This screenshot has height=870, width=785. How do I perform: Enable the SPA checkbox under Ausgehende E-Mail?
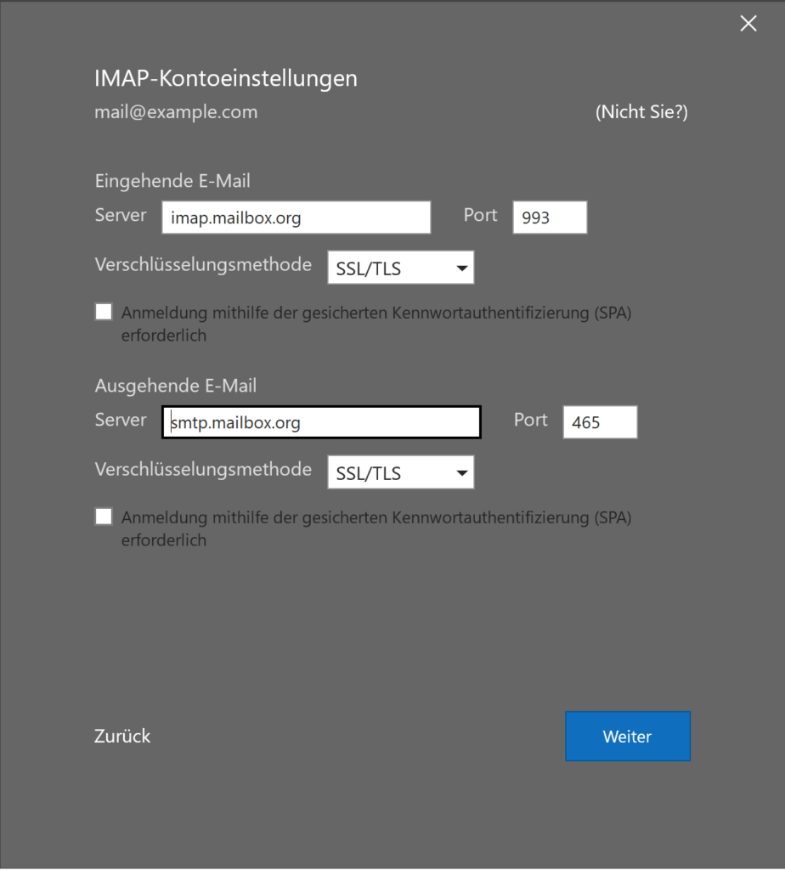point(104,517)
